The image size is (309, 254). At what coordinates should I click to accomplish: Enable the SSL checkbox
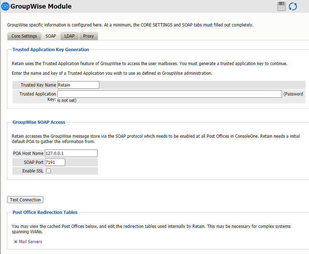[x=48, y=171]
